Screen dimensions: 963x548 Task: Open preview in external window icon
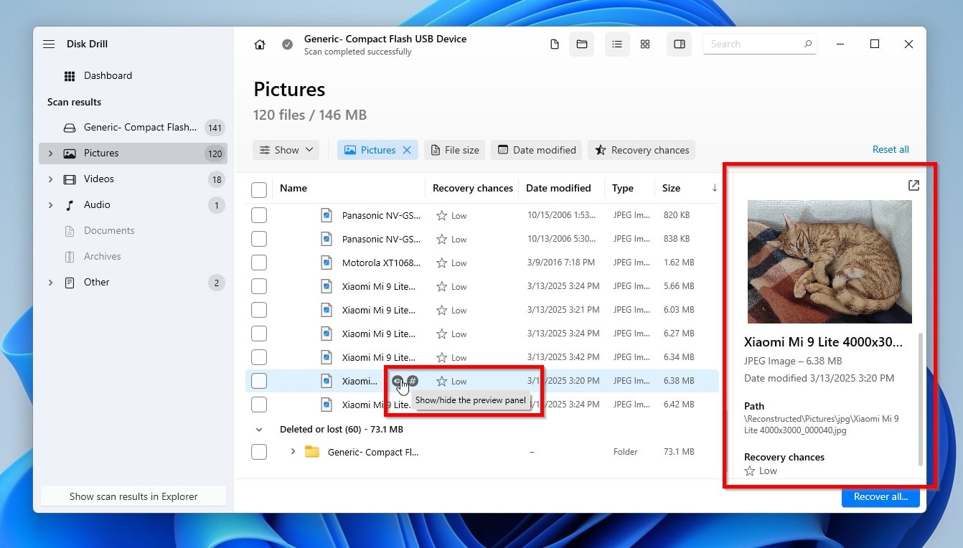(913, 186)
